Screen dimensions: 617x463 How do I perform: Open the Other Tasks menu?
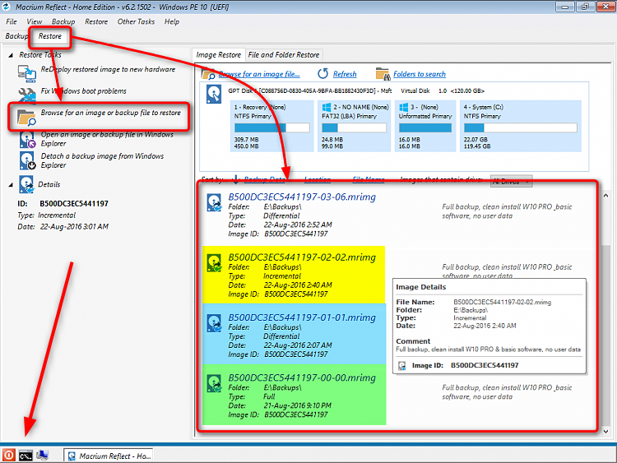tap(136, 21)
